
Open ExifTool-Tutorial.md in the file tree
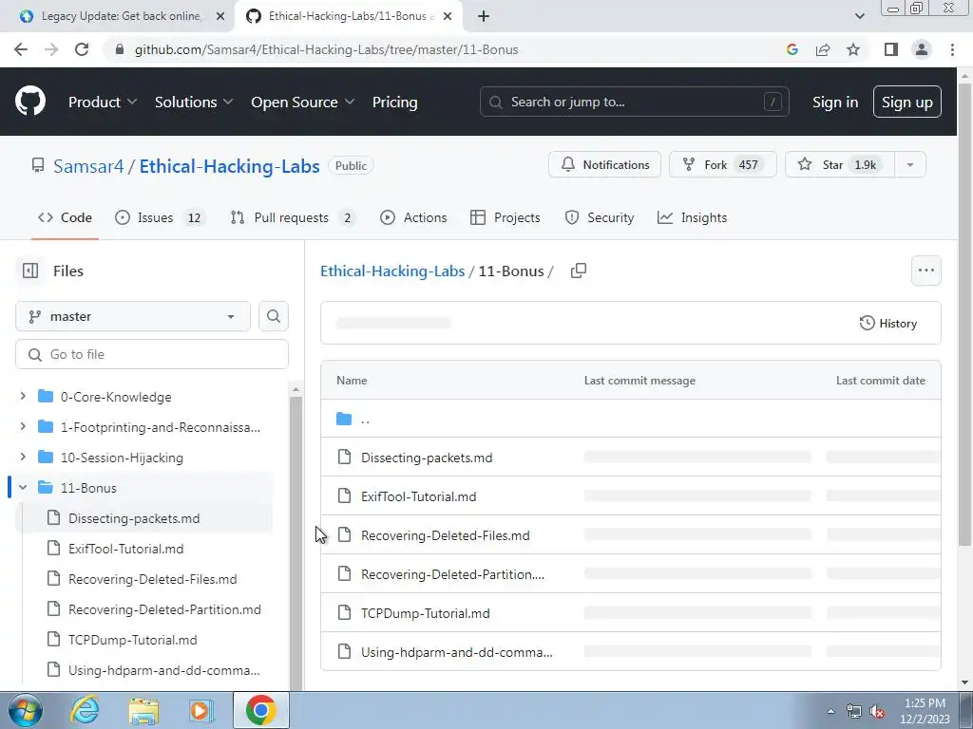click(126, 549)
